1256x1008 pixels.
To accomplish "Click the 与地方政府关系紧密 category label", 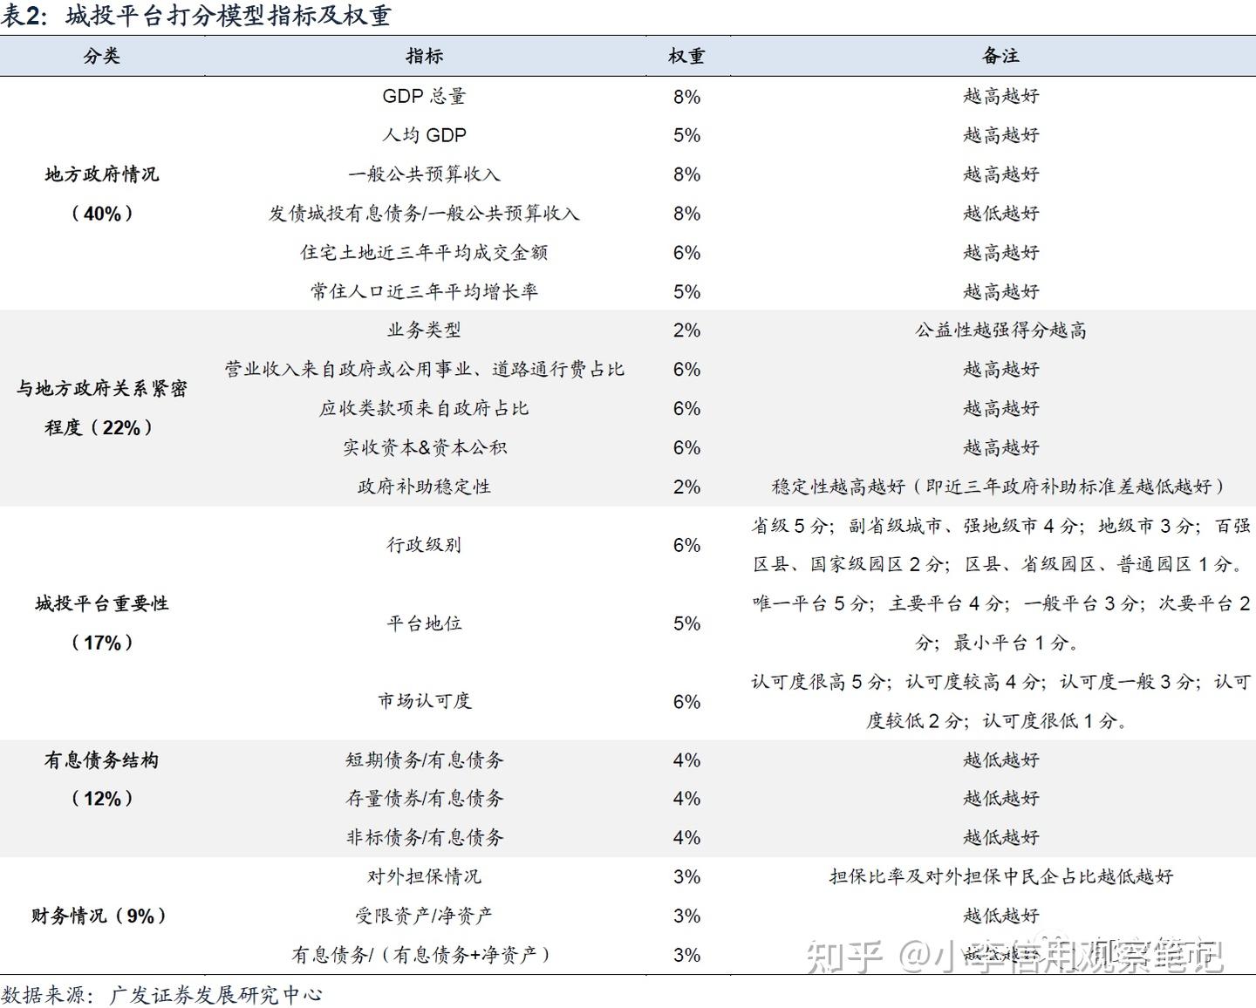I will click(102, 389).
